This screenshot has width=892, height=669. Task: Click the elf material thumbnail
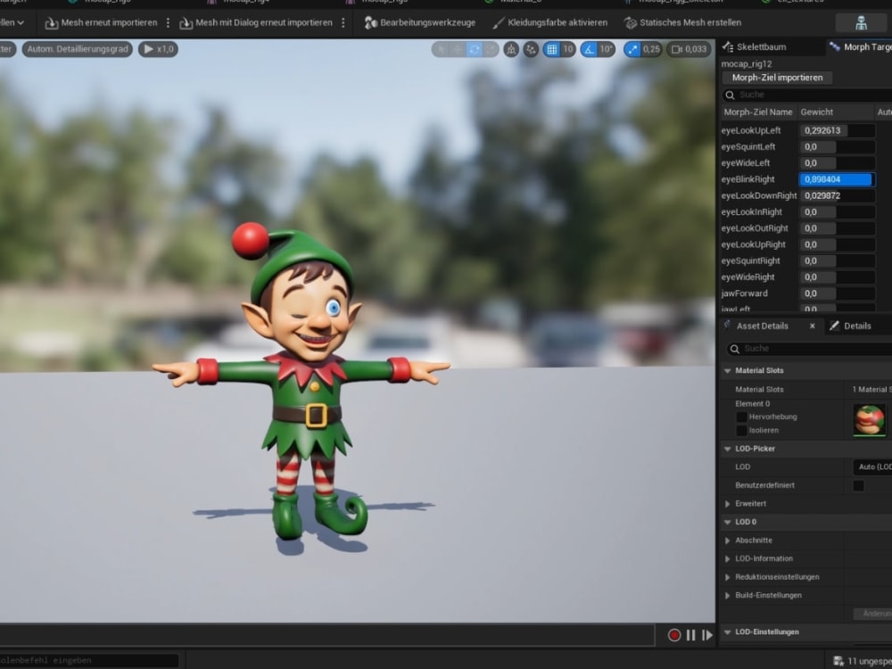[x=869, y=420]
